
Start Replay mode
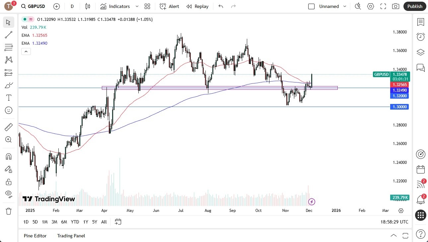click(x=197, y=6)
